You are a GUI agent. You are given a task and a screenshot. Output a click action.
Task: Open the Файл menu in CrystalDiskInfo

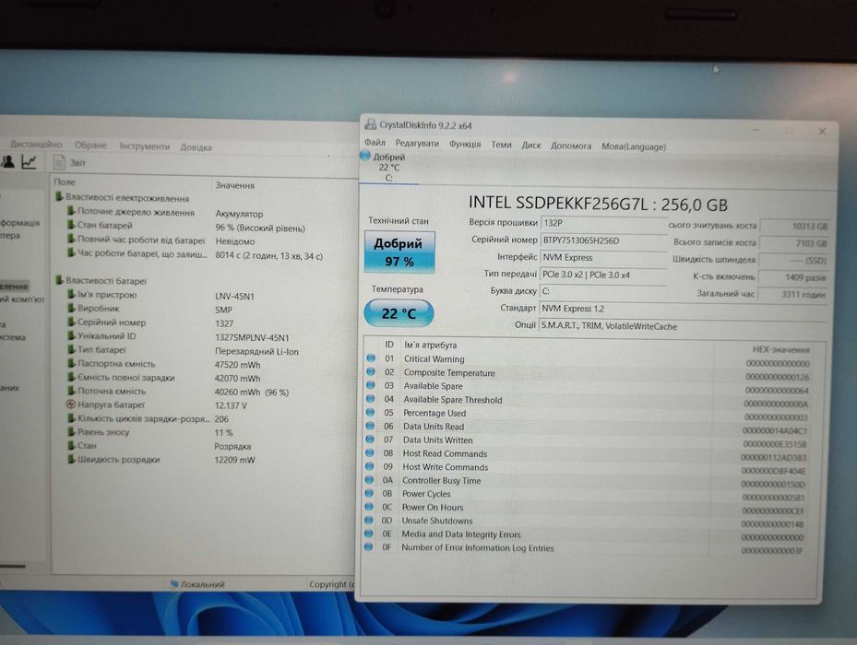tap(375, 143)
